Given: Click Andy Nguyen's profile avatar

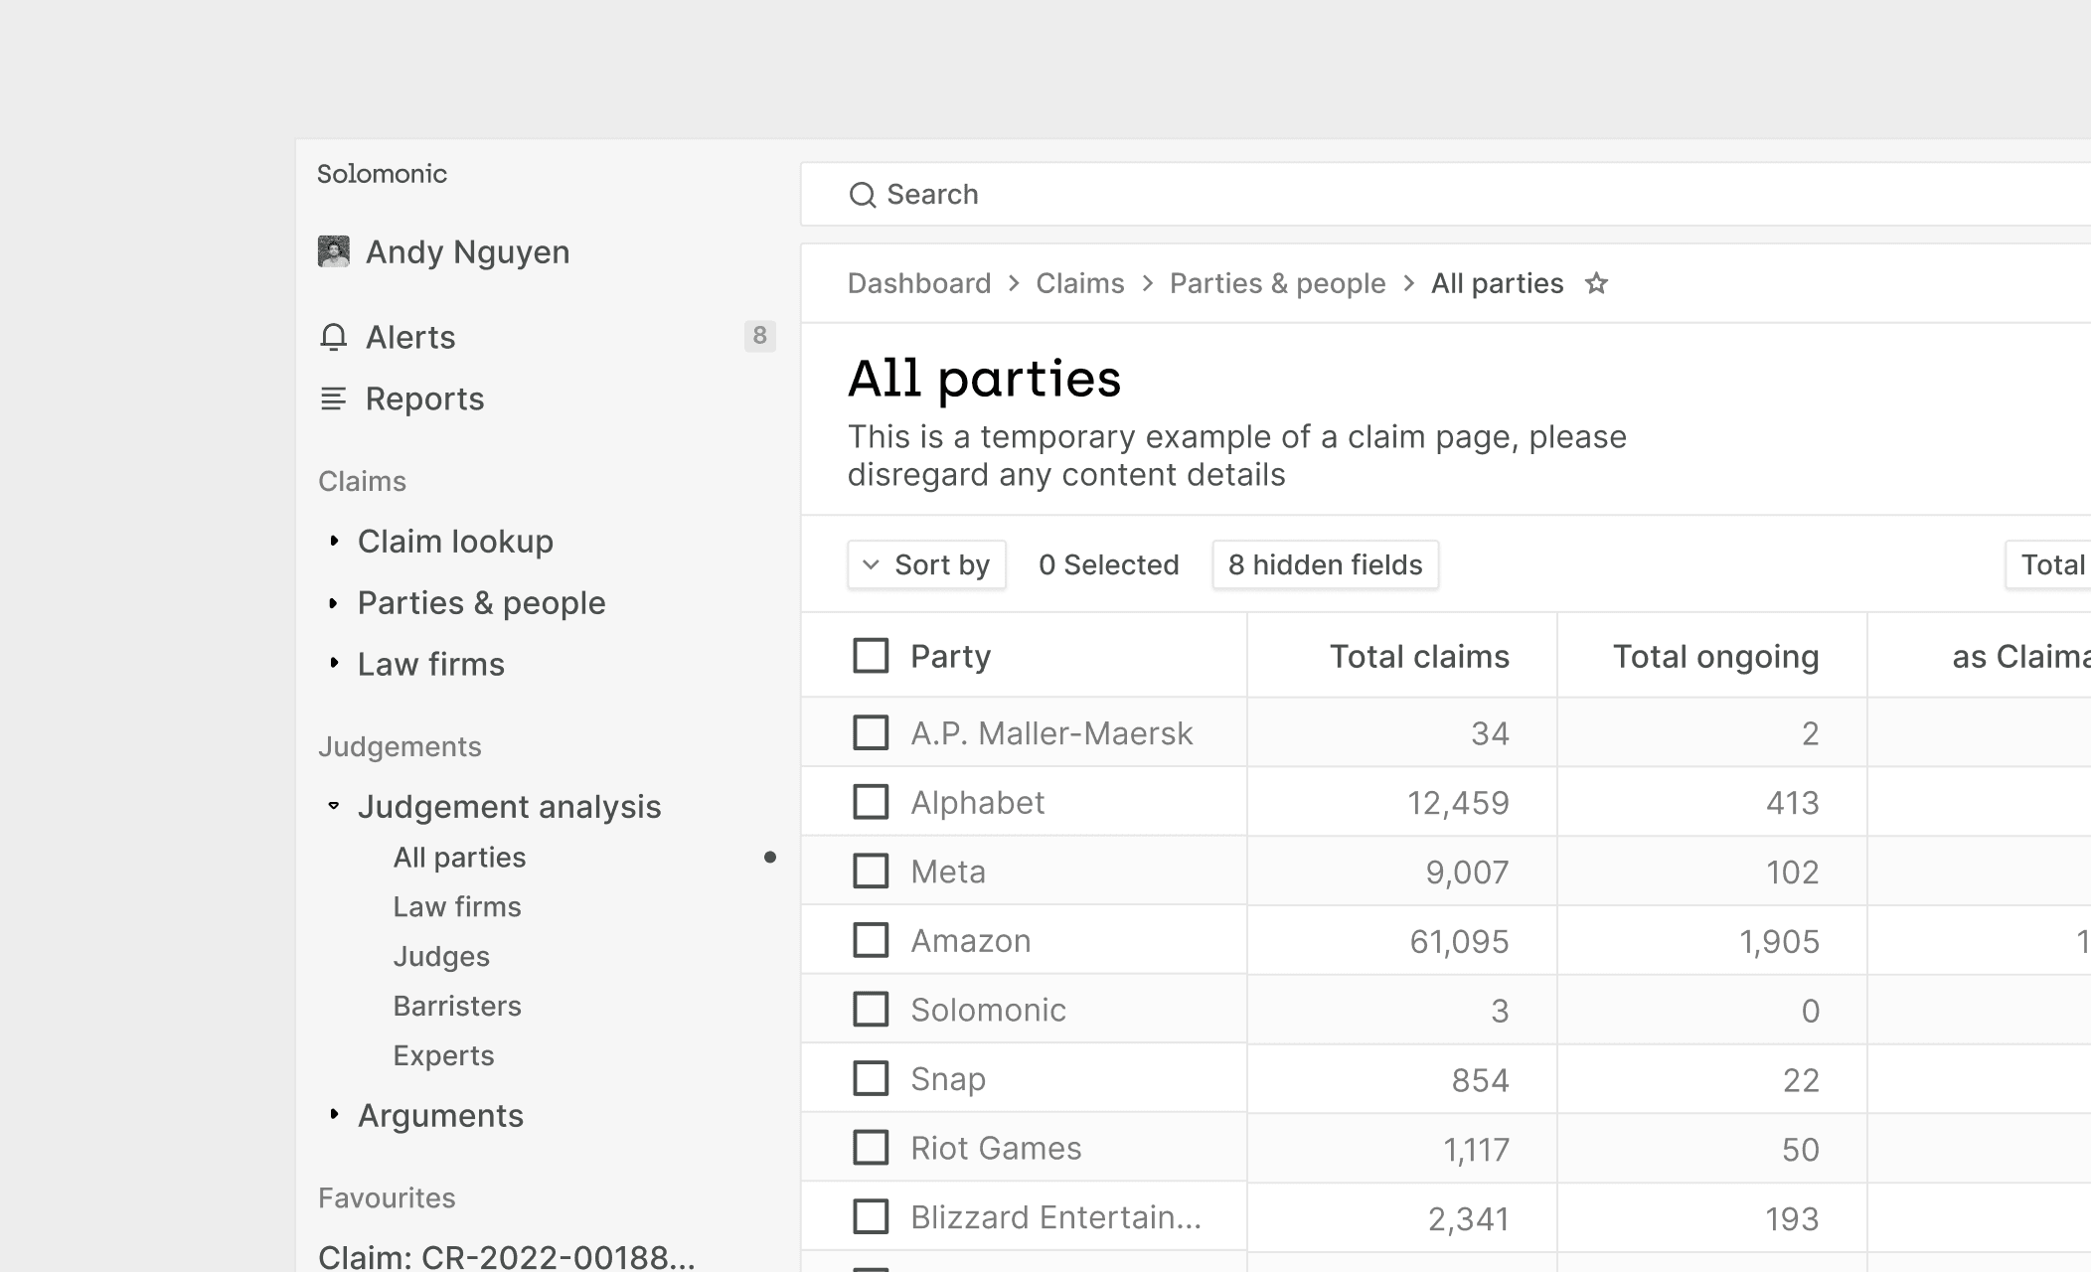Looking at the screenshot, I should [334, 251].
